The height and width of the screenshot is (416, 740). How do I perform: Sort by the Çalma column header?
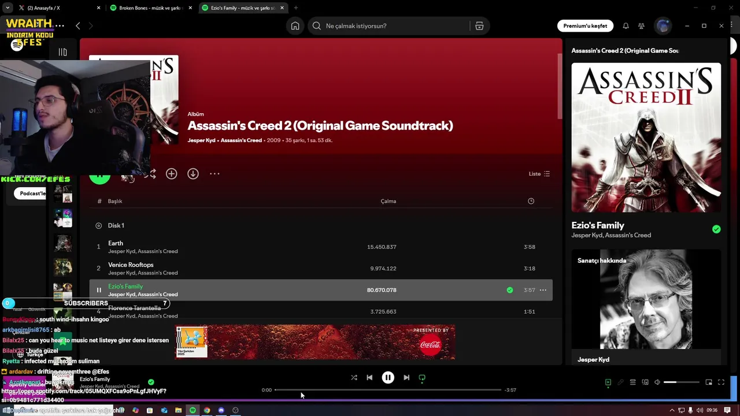pyautogui.click(x=388, y=201)
